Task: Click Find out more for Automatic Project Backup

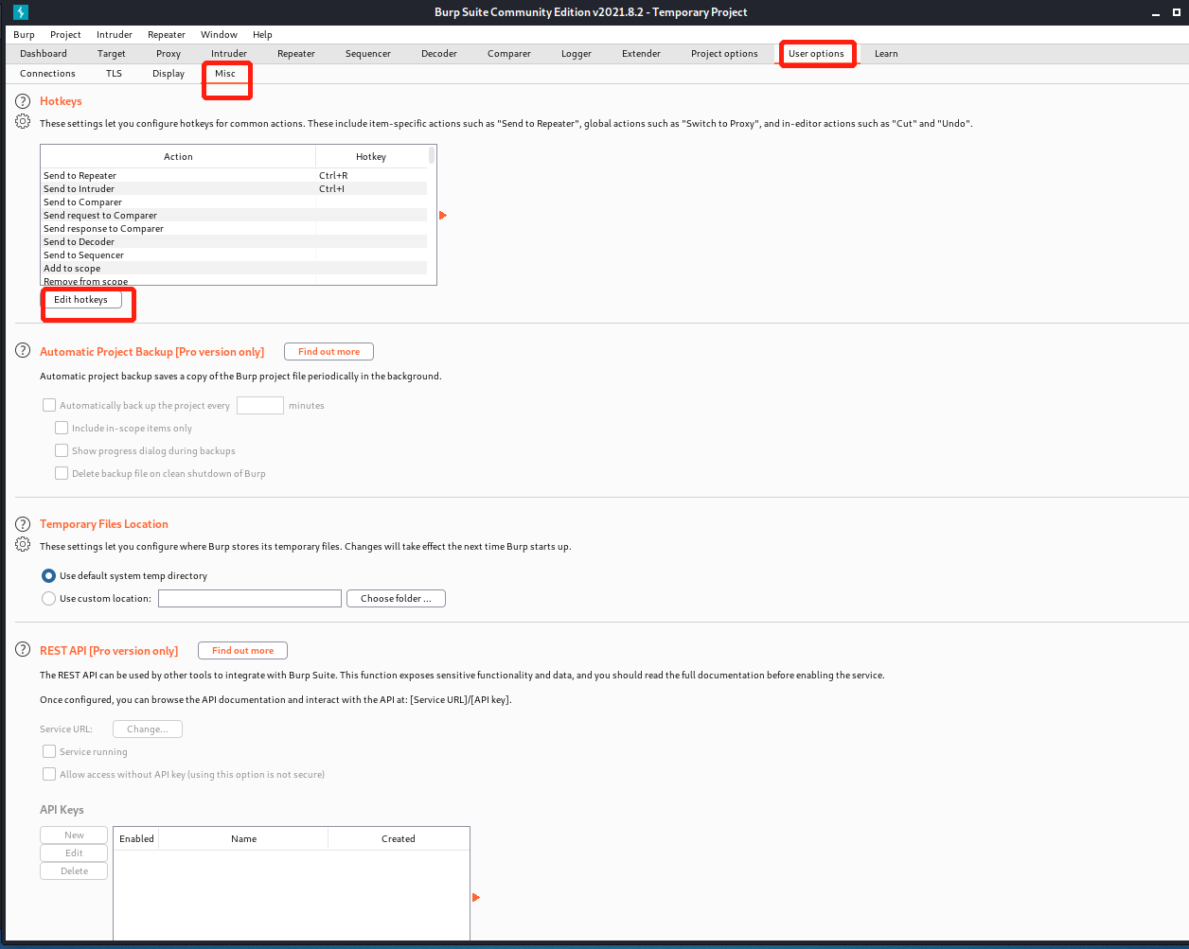Action: tap(328, 352)
